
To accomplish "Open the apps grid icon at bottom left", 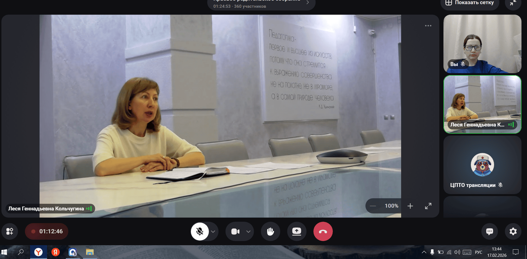I will (x=10, y=231).
